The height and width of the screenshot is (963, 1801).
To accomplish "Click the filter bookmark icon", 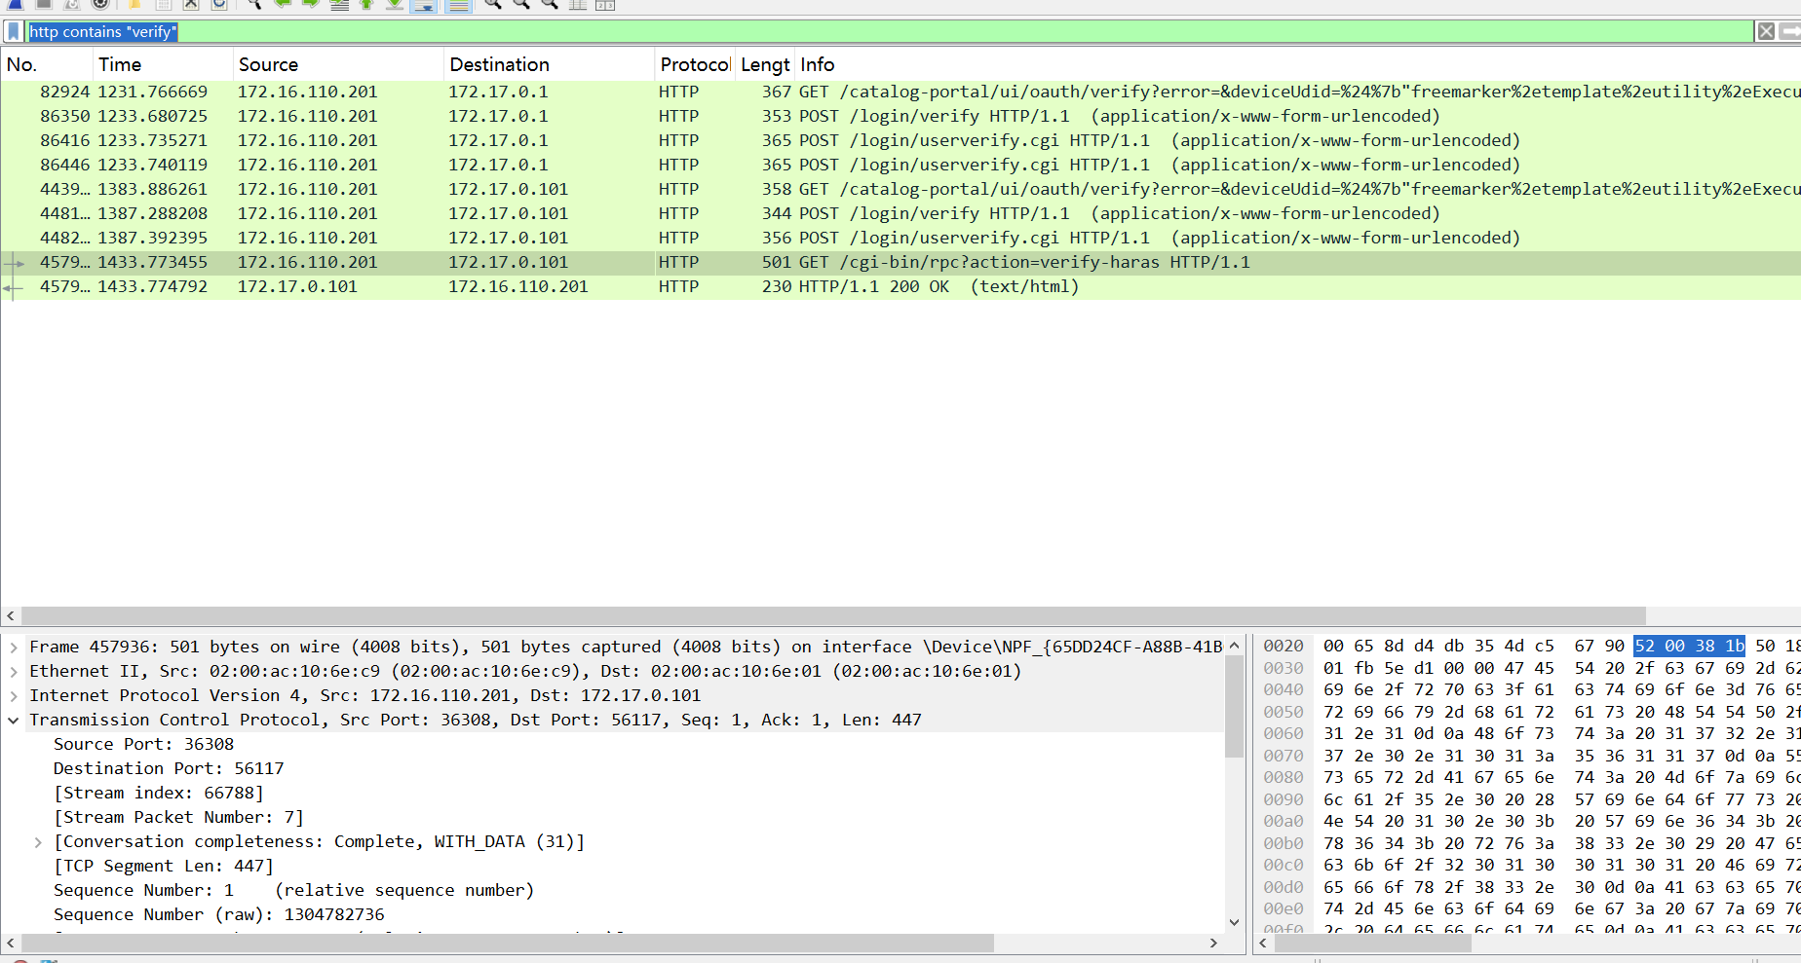I will point(14,32).
